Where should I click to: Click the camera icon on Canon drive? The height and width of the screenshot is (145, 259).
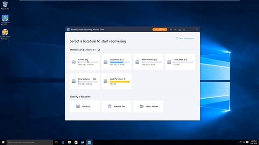tap(74, 62)
